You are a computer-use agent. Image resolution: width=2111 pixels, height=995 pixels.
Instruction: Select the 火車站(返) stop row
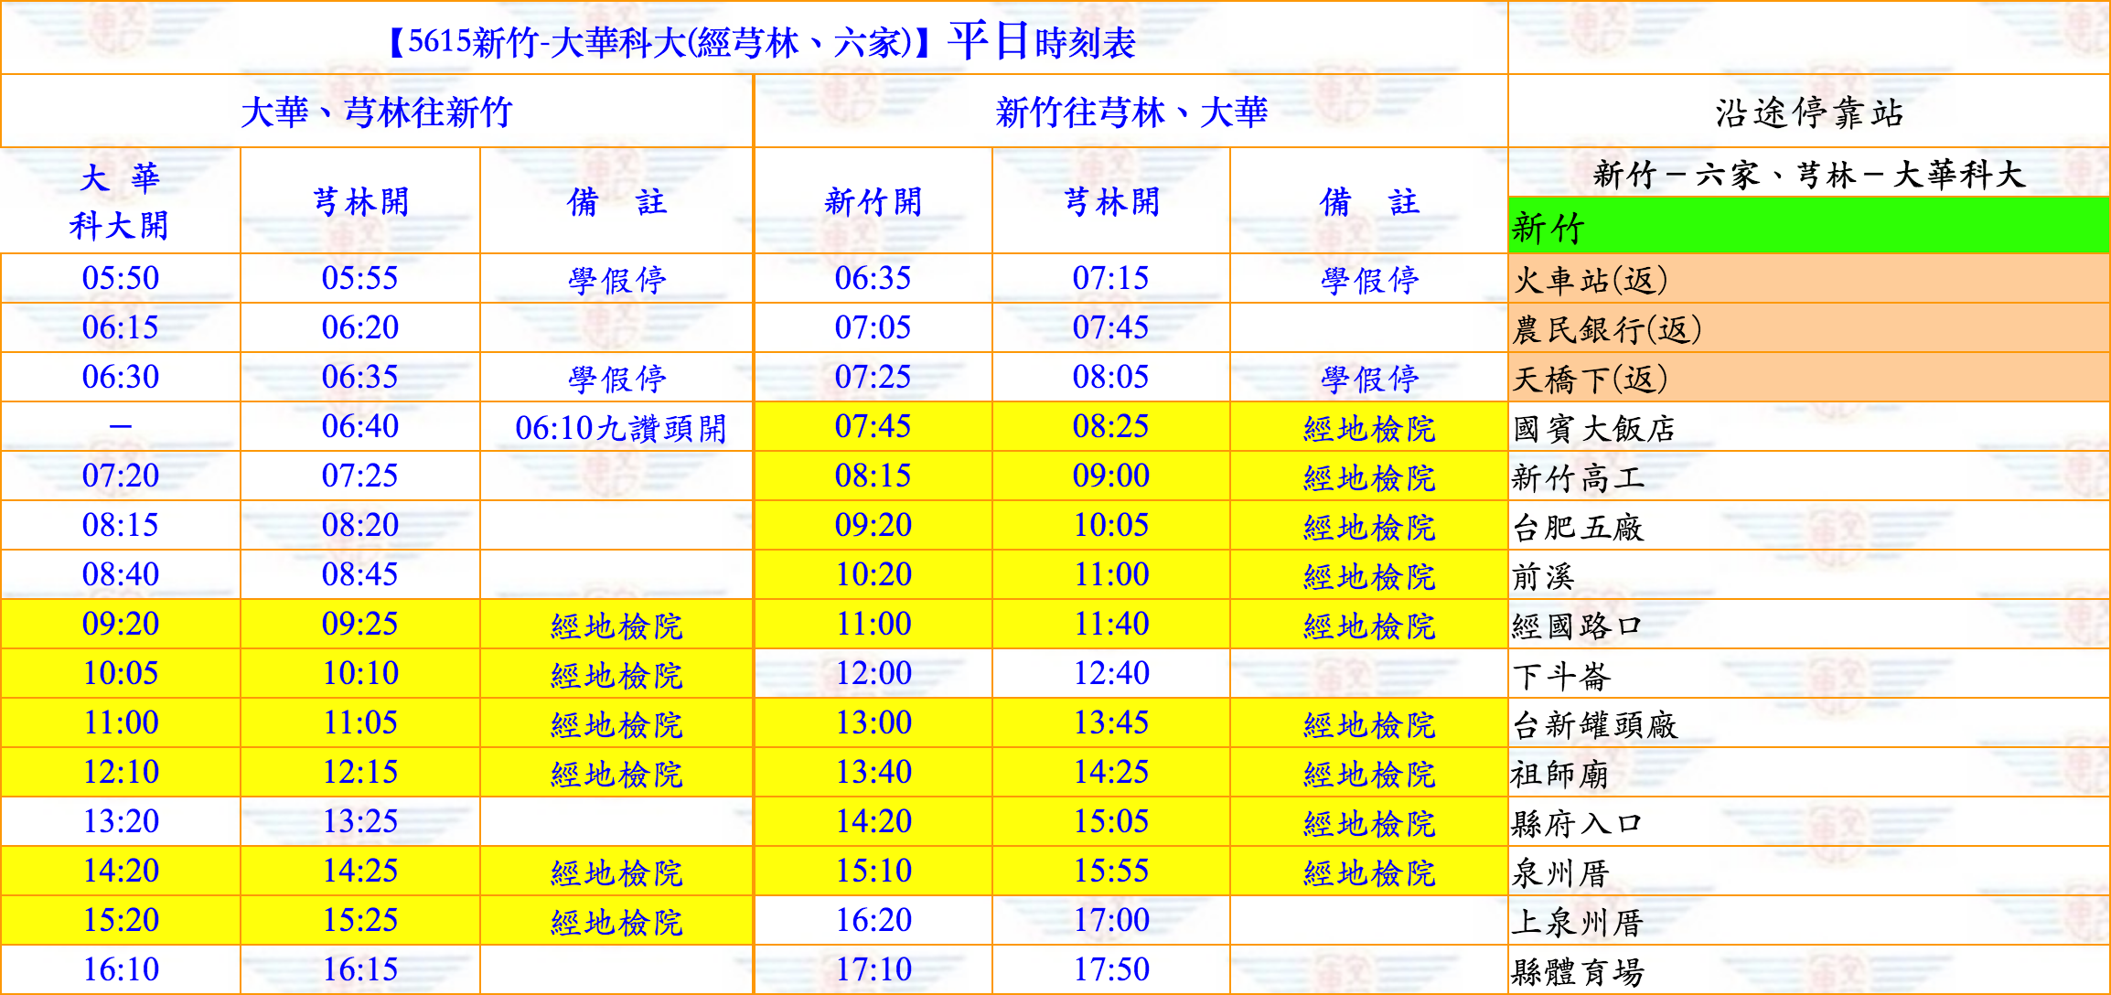[1591, 279]
